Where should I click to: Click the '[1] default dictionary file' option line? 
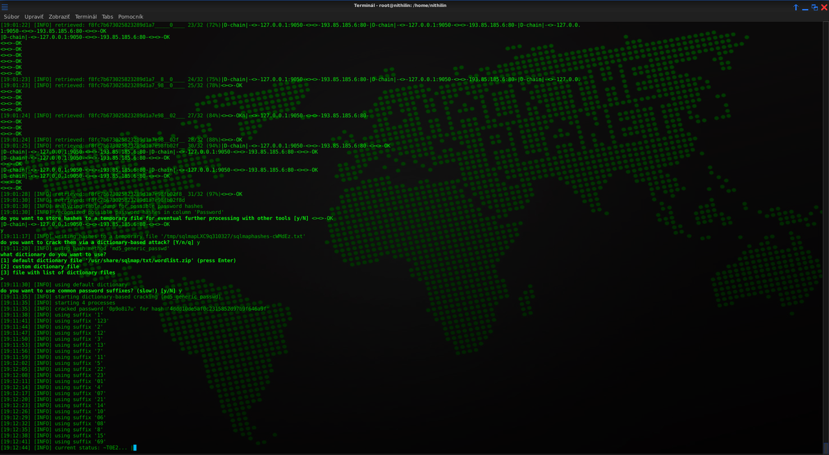coord(118,260)
